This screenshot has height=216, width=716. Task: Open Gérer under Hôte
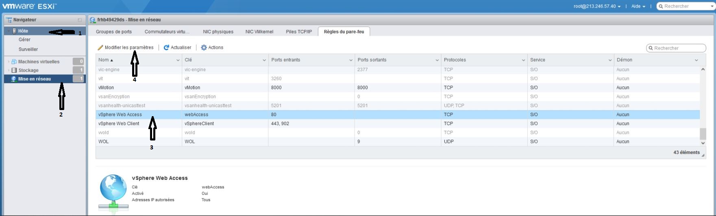[24, 40]
